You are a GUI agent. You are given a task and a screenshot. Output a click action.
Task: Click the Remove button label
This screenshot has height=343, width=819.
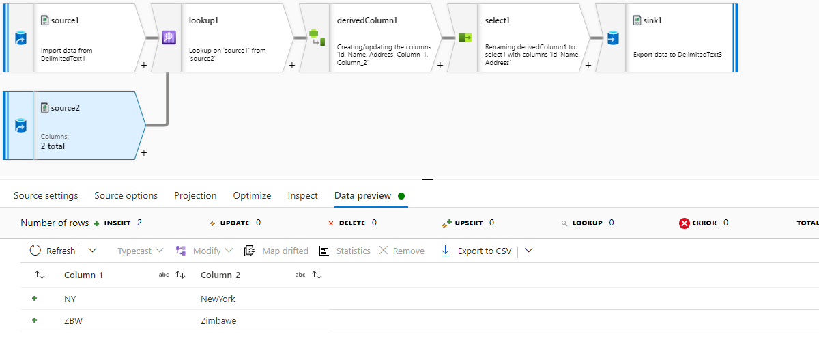[409, 251]
